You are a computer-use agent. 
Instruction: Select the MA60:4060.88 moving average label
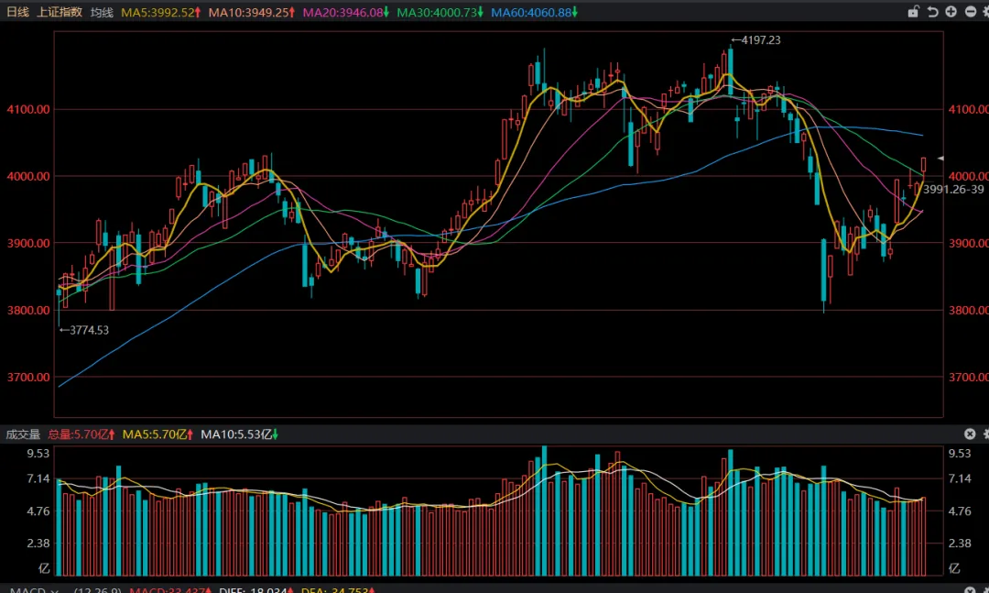[534, 12]
